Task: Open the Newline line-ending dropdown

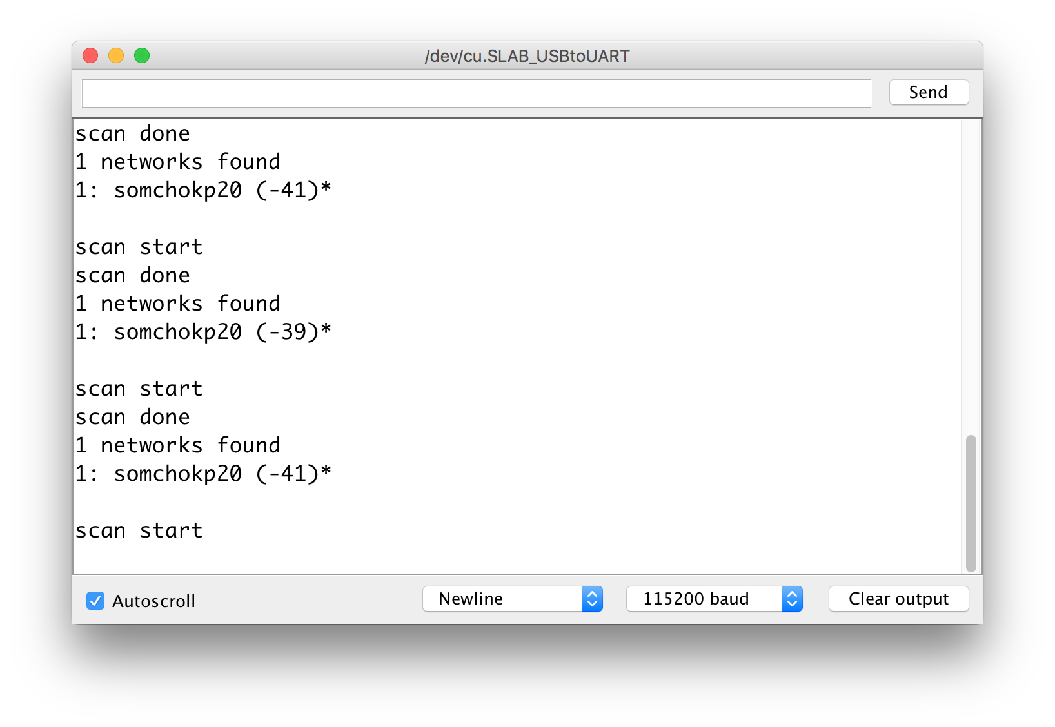Action: pos(503,599)
